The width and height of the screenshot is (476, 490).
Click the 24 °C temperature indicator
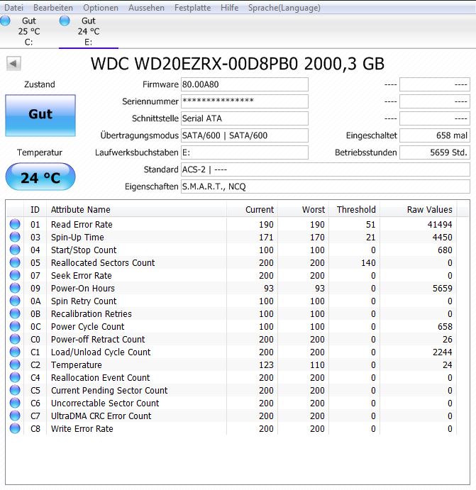pos(40,177)
